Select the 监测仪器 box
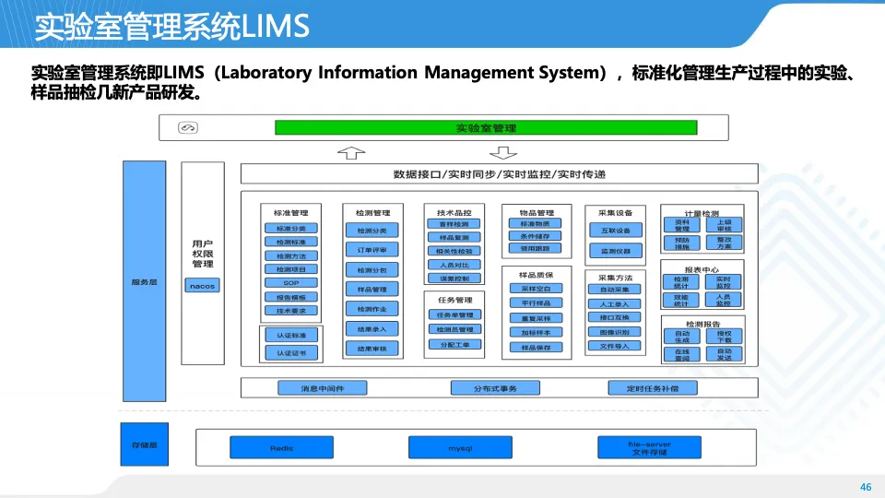Viewport: 885px width, 498px height. [x=616, y=251]
